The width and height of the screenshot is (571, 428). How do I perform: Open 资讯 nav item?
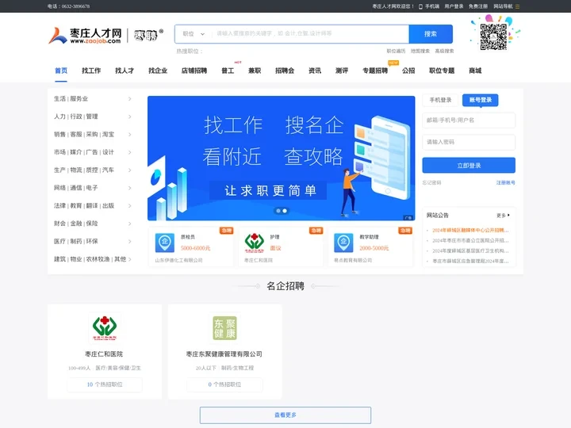tap(315, 71)
